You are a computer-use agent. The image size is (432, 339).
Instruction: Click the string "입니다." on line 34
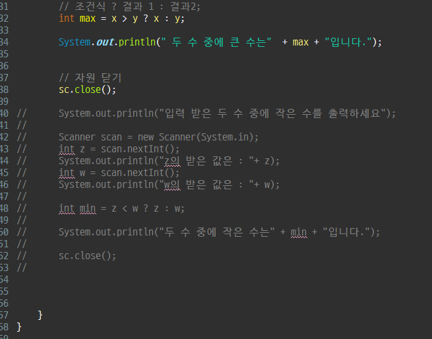tap(348, 42)
